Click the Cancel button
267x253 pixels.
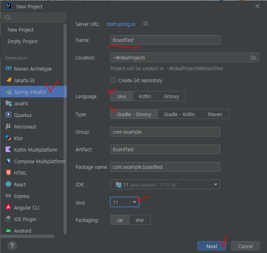(x=245, y=246)
